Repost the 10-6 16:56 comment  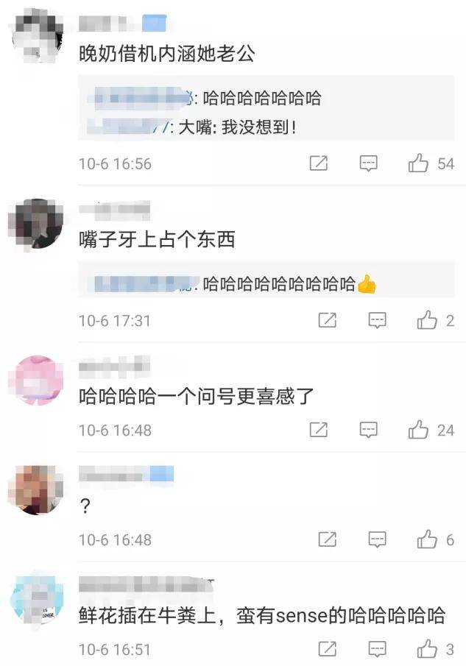tap(319, 163)
